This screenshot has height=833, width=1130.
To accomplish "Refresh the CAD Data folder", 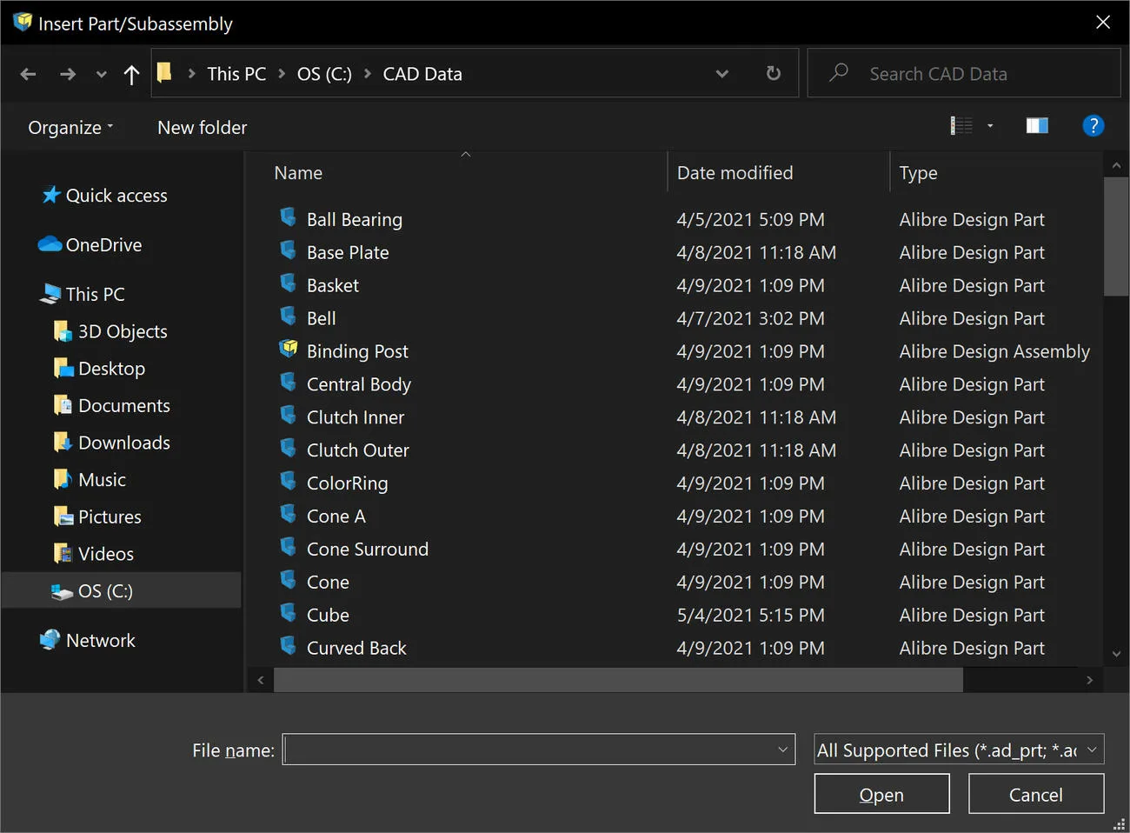I will pyautogui.click(x=773, y=73).
